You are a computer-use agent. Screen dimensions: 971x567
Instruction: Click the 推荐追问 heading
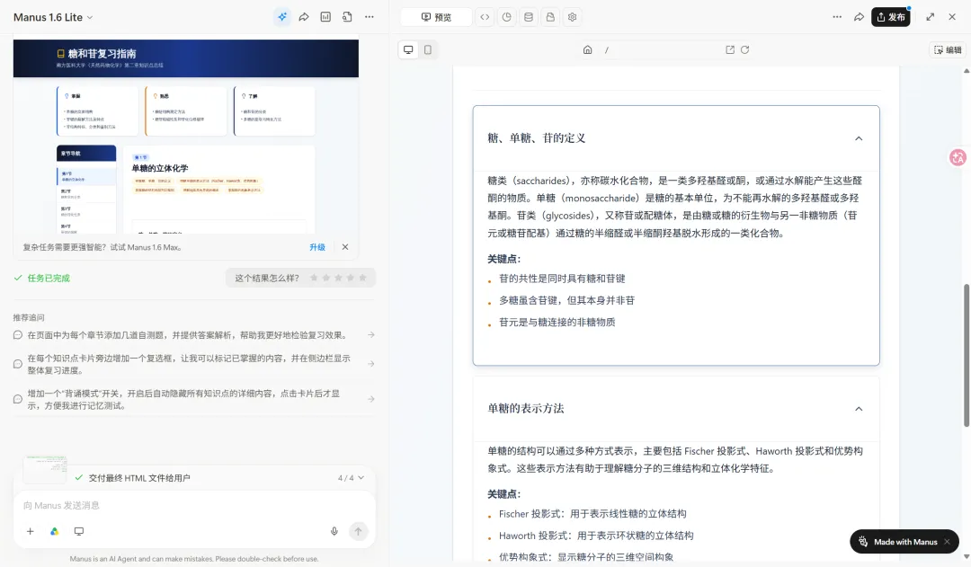tap(29, 317)
